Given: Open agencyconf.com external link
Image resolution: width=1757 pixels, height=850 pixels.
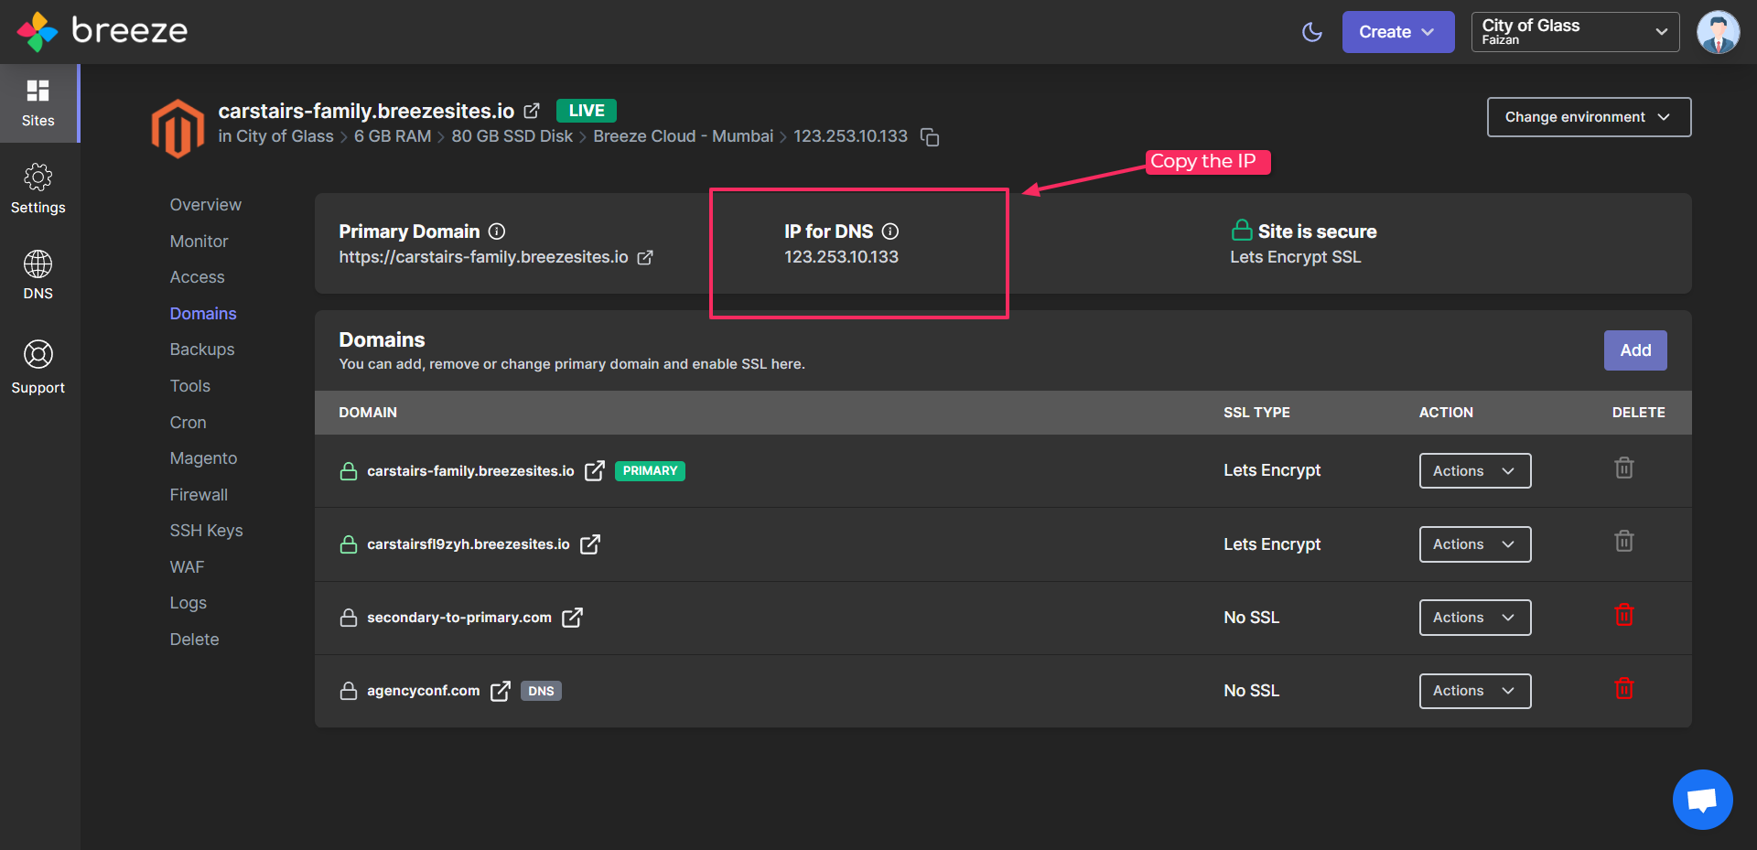Looking at the screenshot, I should [x=501, y=691].
